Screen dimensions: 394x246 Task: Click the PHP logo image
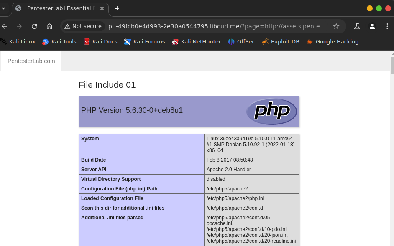click(x=271, y=112)
